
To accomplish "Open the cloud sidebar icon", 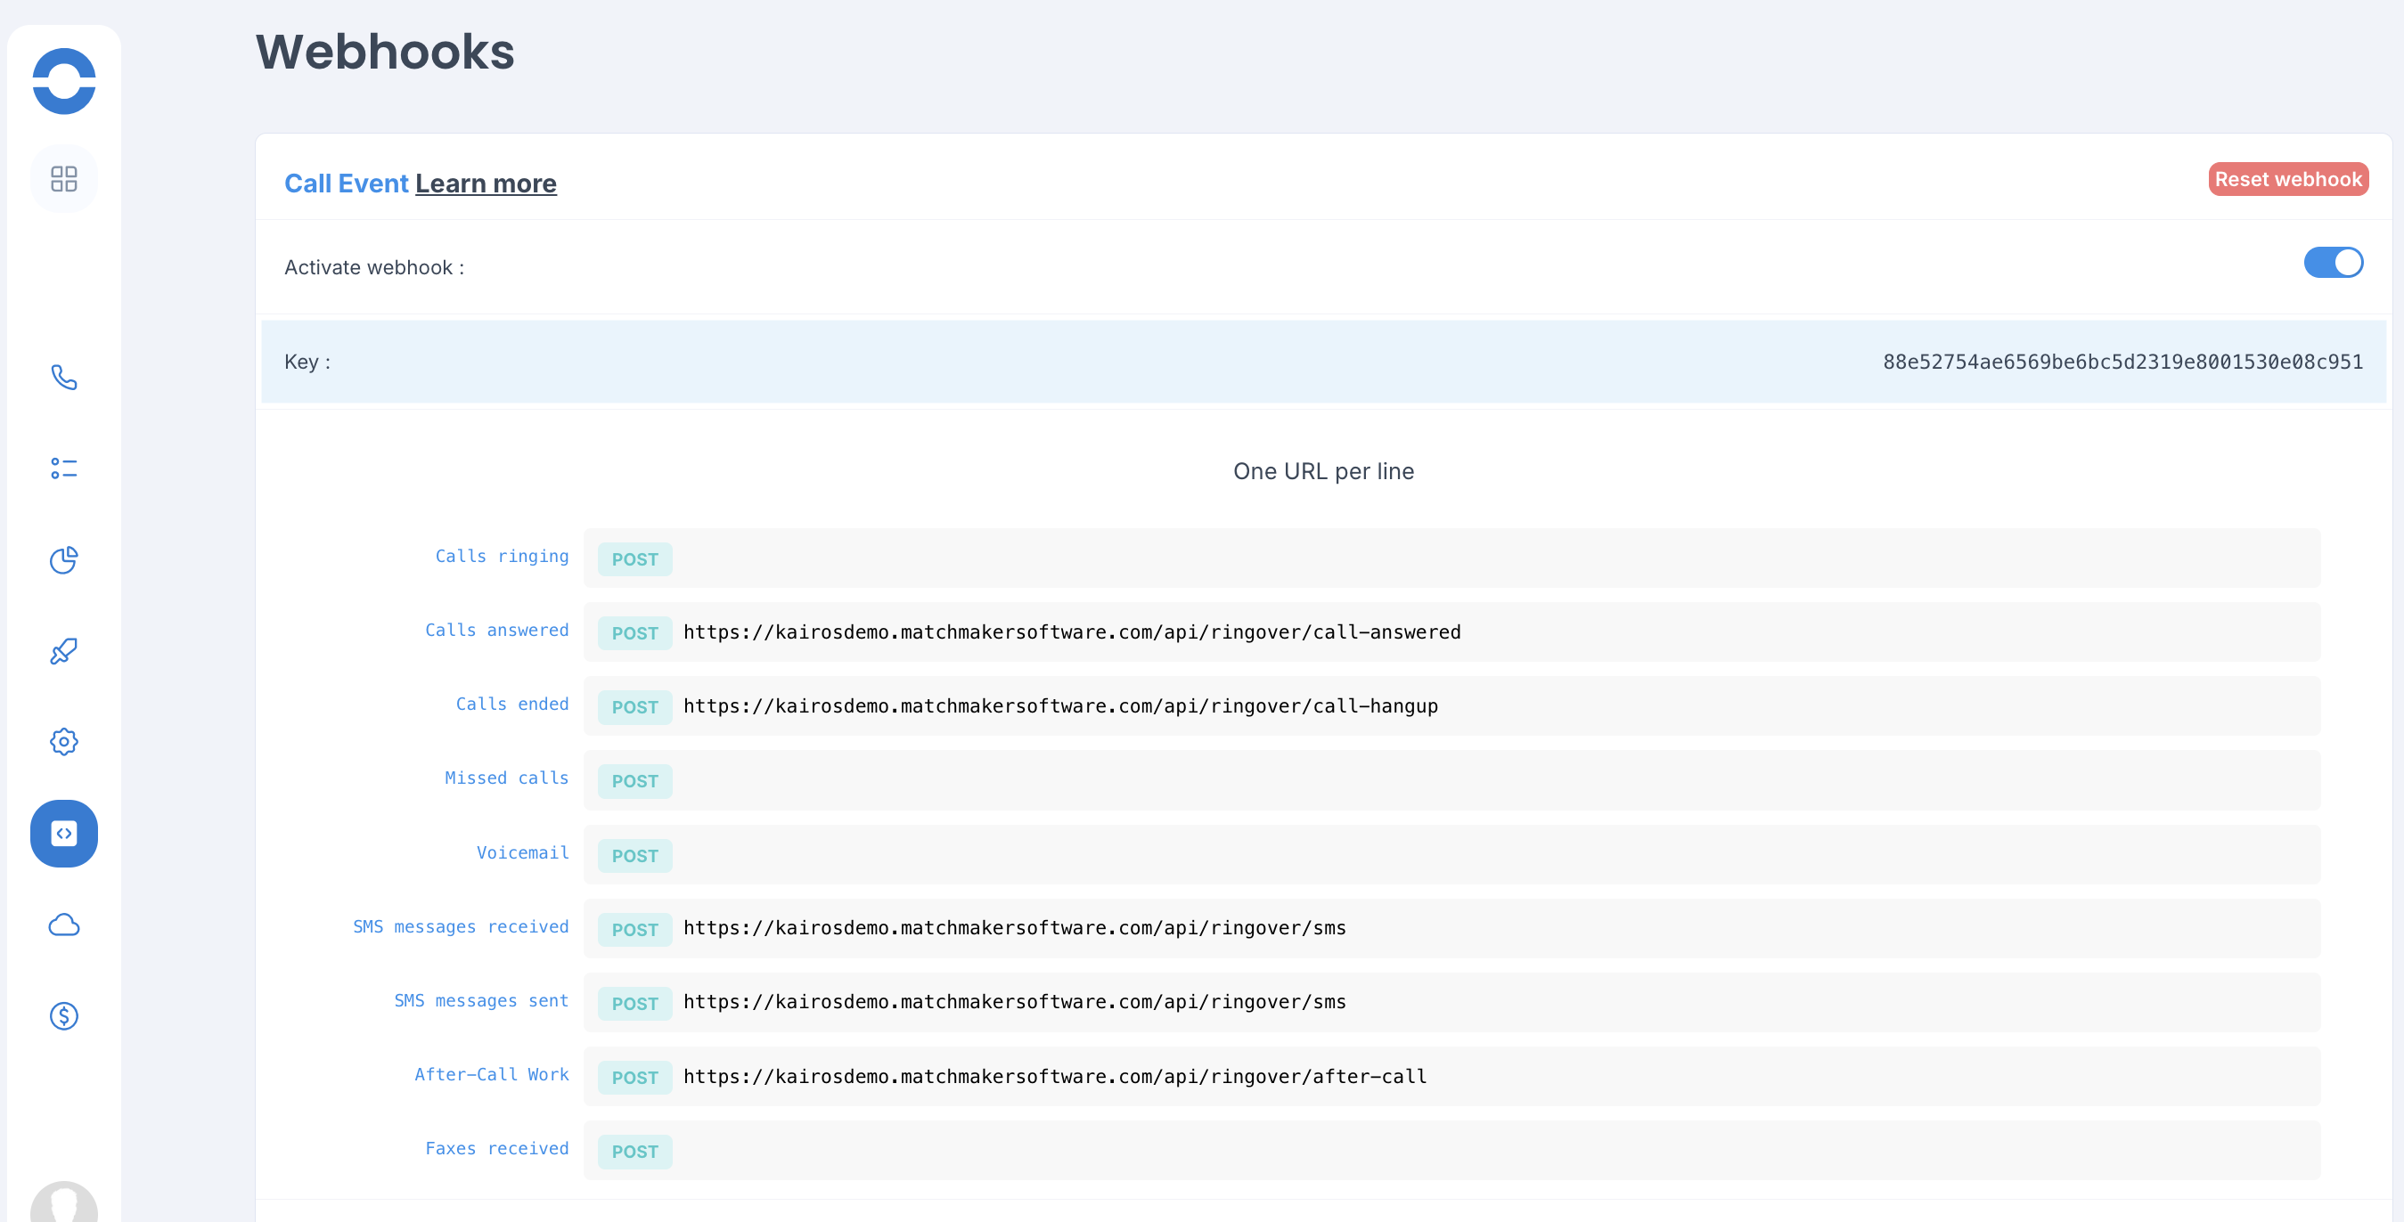I will (x=63, y=925).
